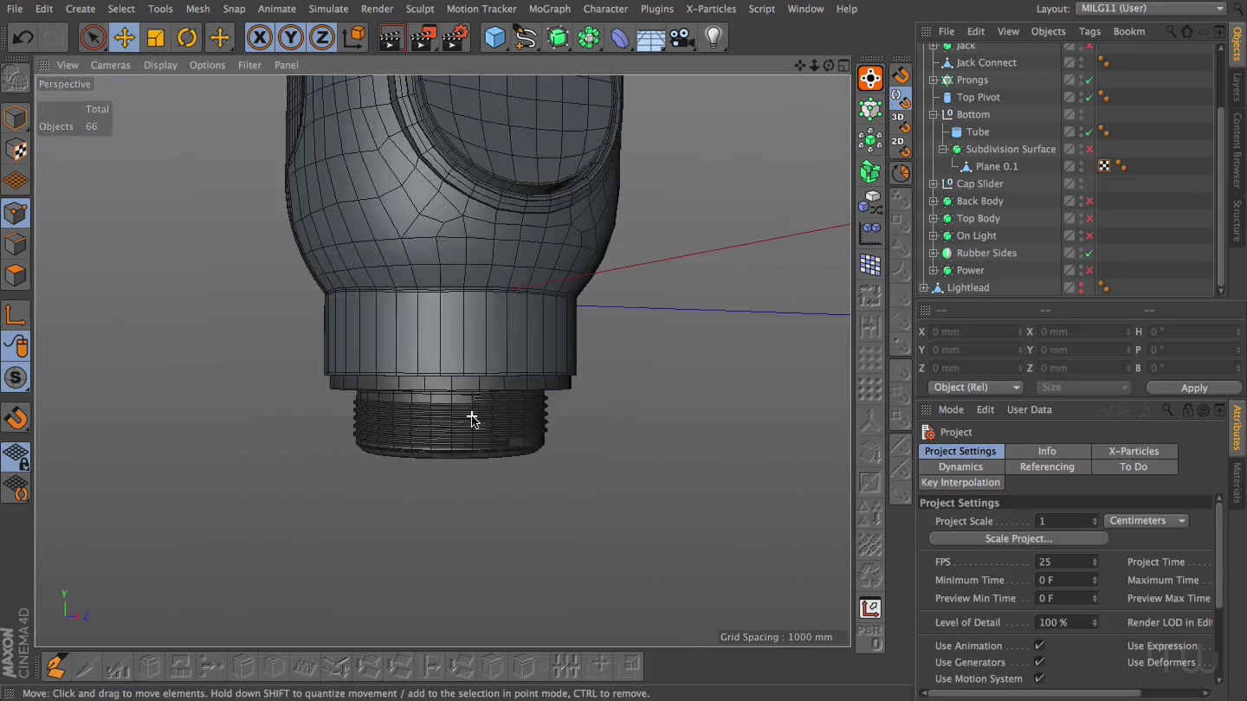Add a Light from the toolbar
The height and width of the screenshot is (701, 1247).
point(713,37)
